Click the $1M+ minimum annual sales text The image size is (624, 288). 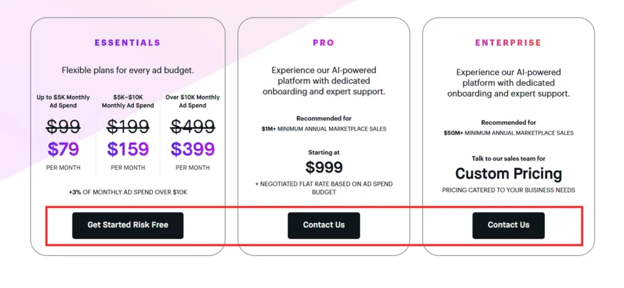click(324, 129)
